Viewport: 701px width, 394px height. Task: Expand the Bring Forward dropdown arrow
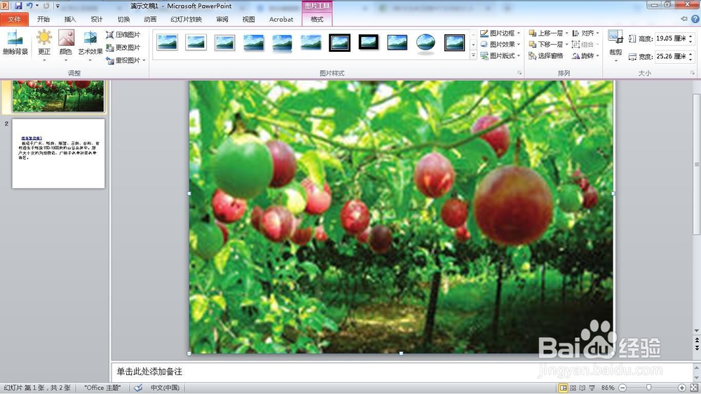[566, 33]
